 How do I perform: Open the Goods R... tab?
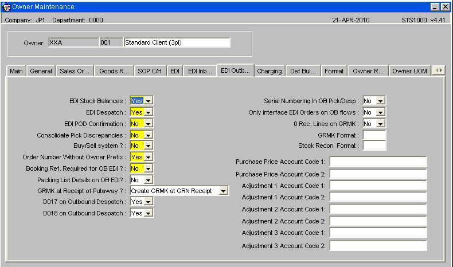[114, 71]
